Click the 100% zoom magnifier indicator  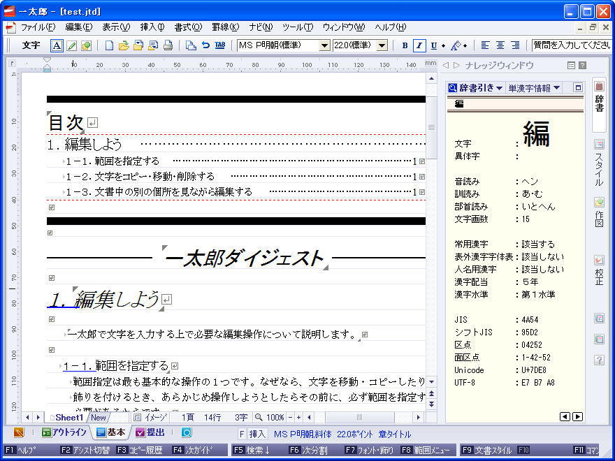click(x=270, y=418)
